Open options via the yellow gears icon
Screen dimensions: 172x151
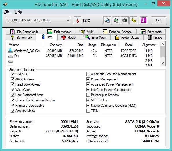133,20
